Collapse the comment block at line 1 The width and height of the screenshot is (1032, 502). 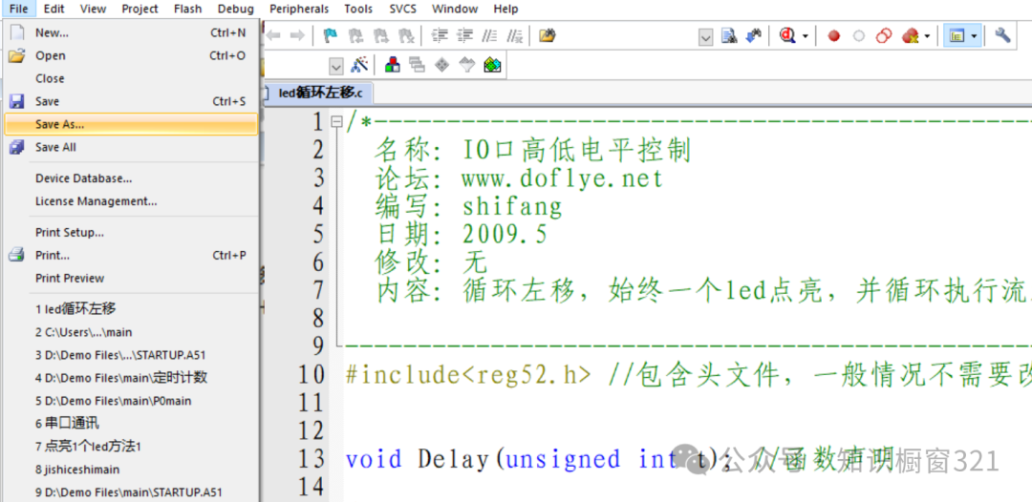pyautogui.click(x=337, y=121)
